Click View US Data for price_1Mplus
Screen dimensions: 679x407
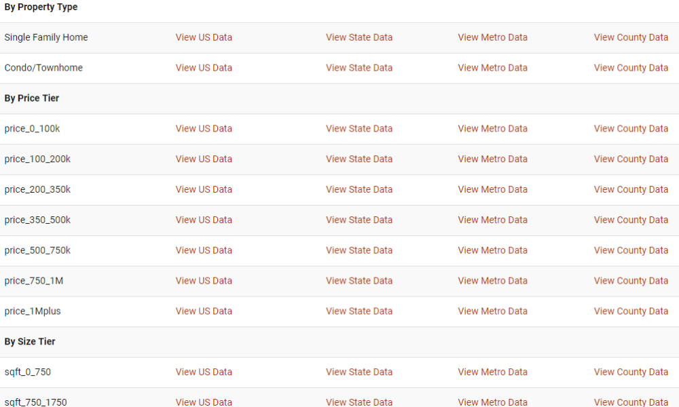coord(204,311)
